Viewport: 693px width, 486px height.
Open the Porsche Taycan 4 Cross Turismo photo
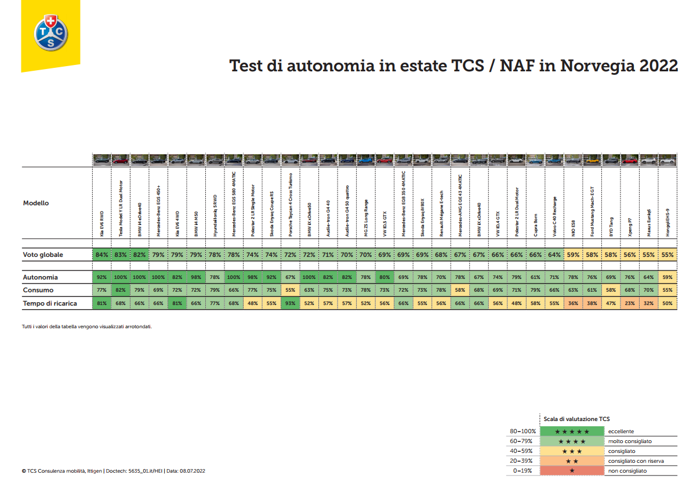[x=291, y=160]
